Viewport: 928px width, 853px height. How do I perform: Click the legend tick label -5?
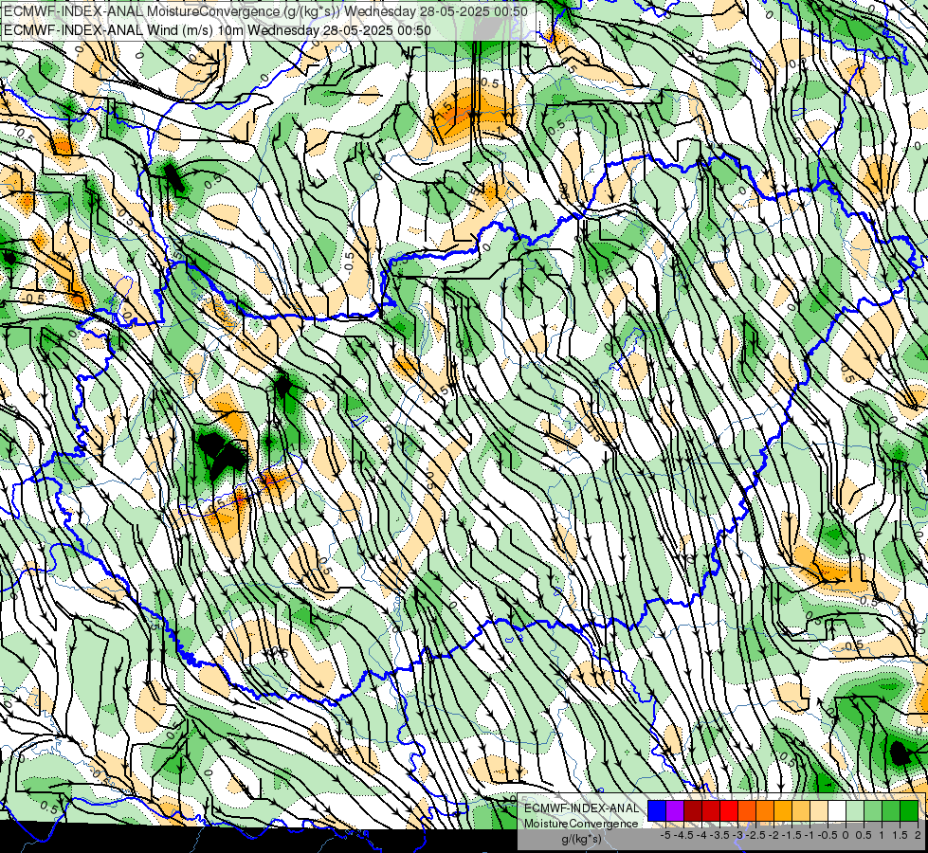point(665,835)
